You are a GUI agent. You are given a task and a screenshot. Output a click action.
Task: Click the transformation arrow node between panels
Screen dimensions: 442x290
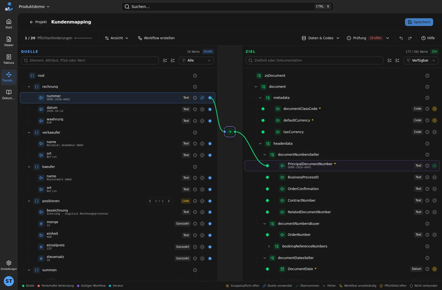click(230, 132)
